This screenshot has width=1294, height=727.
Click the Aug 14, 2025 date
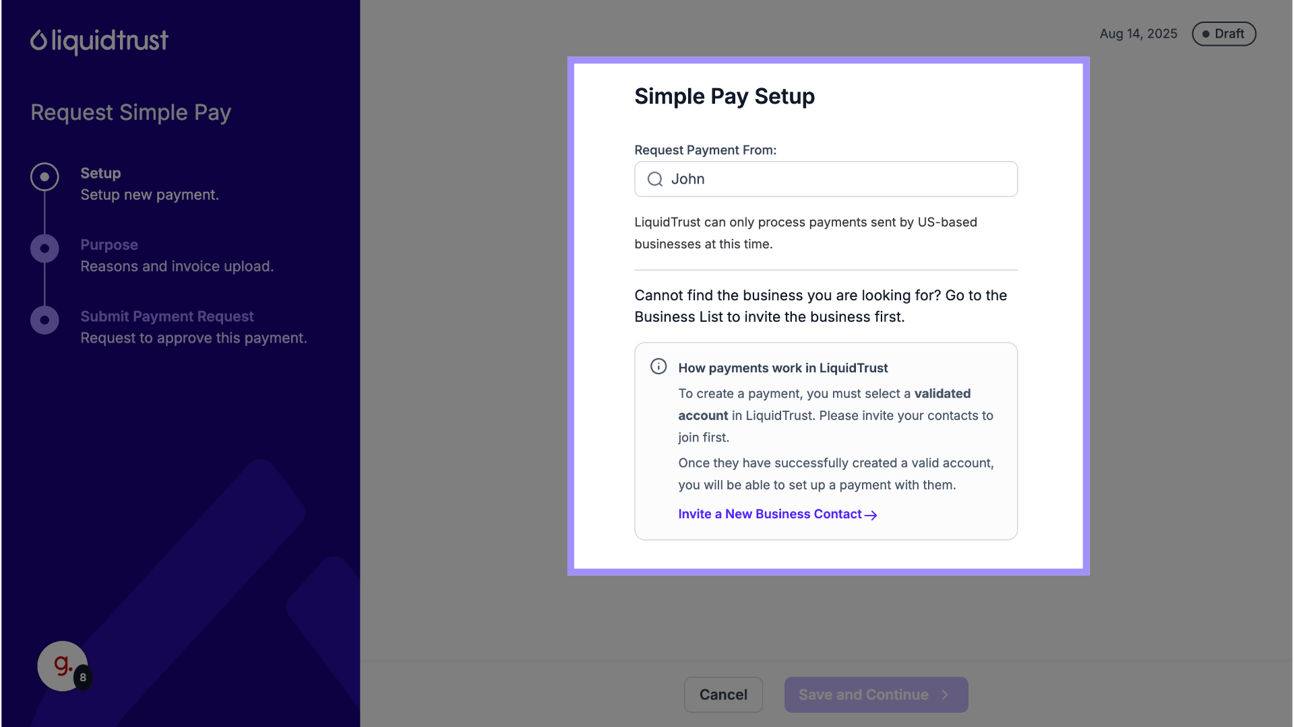pos(1138,34)
